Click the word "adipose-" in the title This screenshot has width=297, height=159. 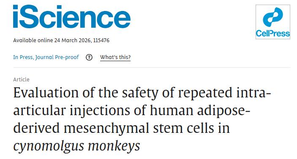pyautogui.click(x=223, y=110)
